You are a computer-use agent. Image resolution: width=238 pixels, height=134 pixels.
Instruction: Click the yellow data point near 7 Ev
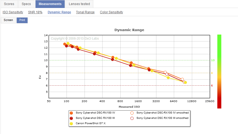pyautogui.click(x=168, y=78)
